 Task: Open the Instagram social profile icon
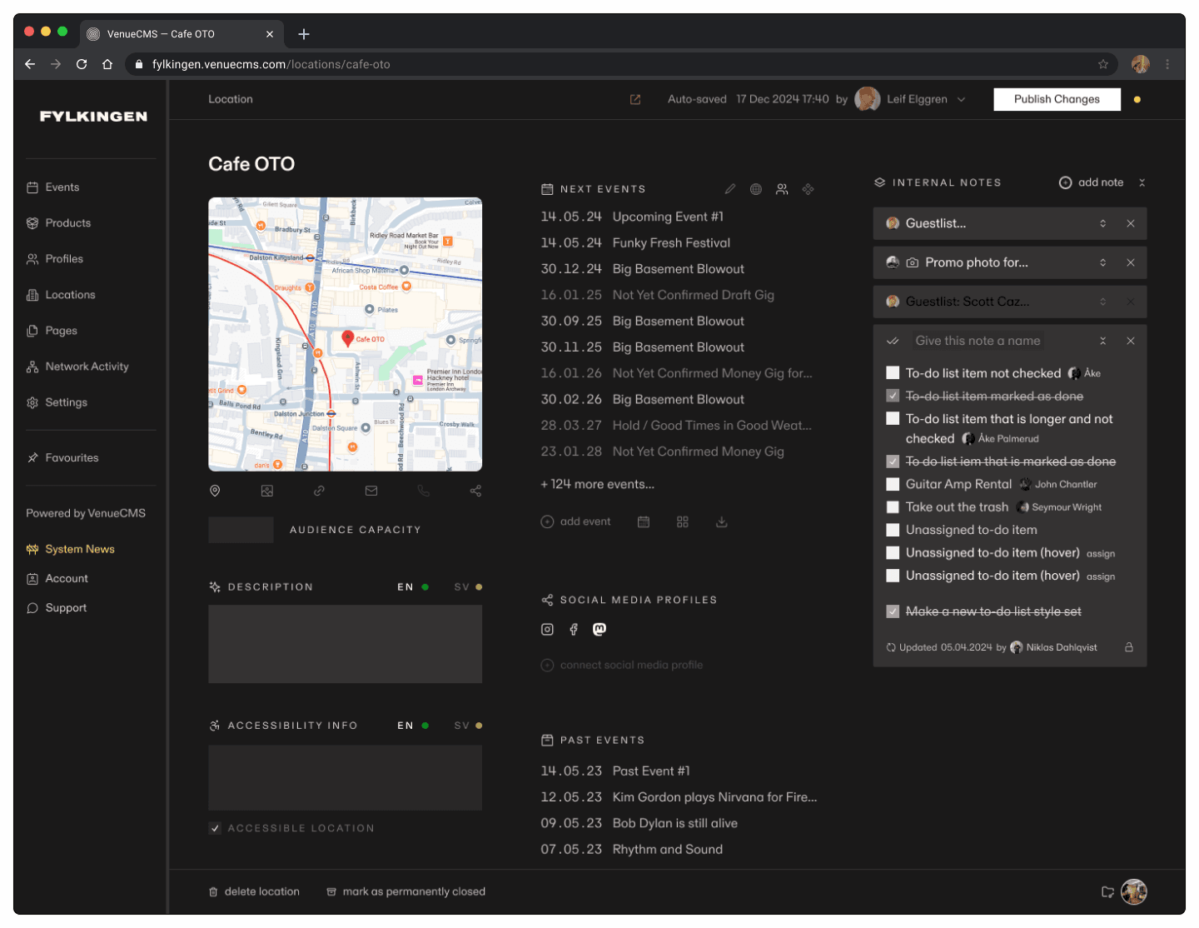(547, 629)
